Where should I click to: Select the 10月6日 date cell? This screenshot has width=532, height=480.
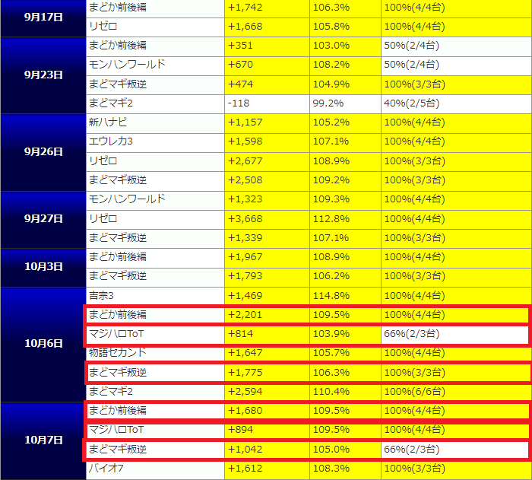pos(43,344)
